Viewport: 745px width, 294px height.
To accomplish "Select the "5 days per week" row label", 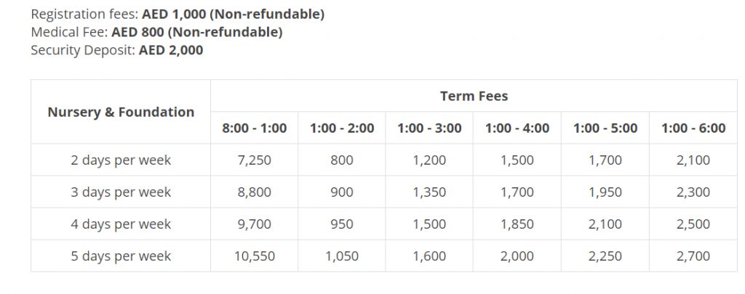I will point(121,256).
